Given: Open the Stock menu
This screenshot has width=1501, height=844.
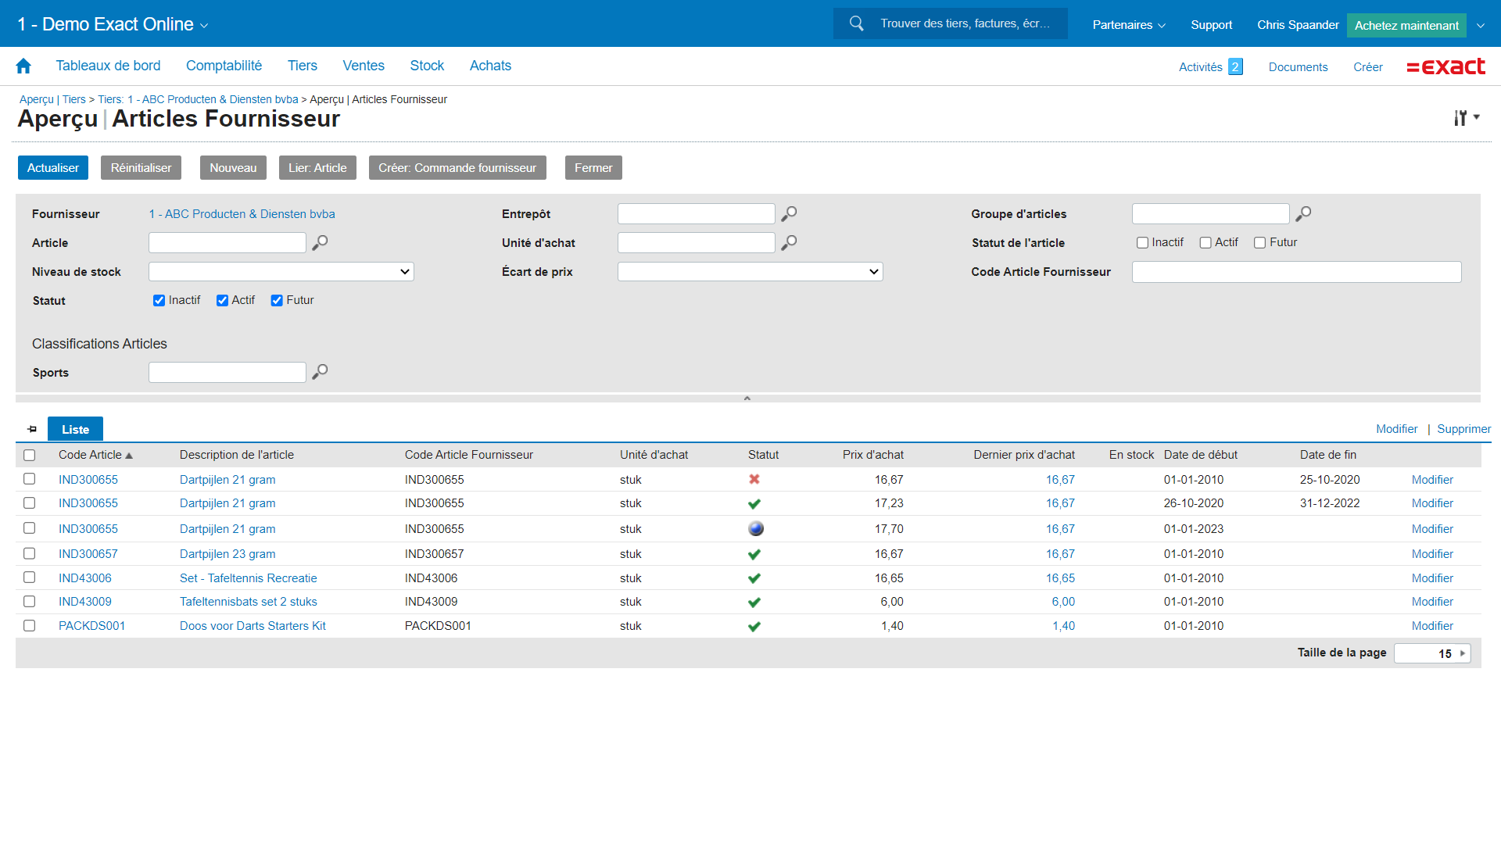Looking at the screenshot, I should tap(427, 66).
